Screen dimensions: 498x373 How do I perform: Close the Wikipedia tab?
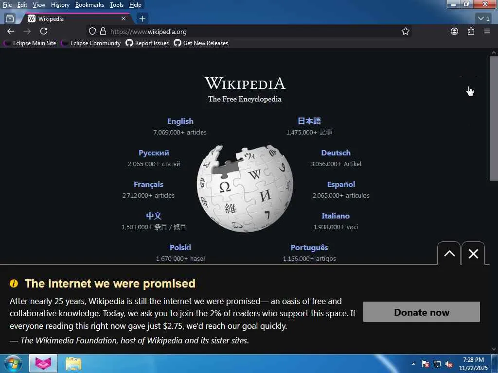pos(124,19)
